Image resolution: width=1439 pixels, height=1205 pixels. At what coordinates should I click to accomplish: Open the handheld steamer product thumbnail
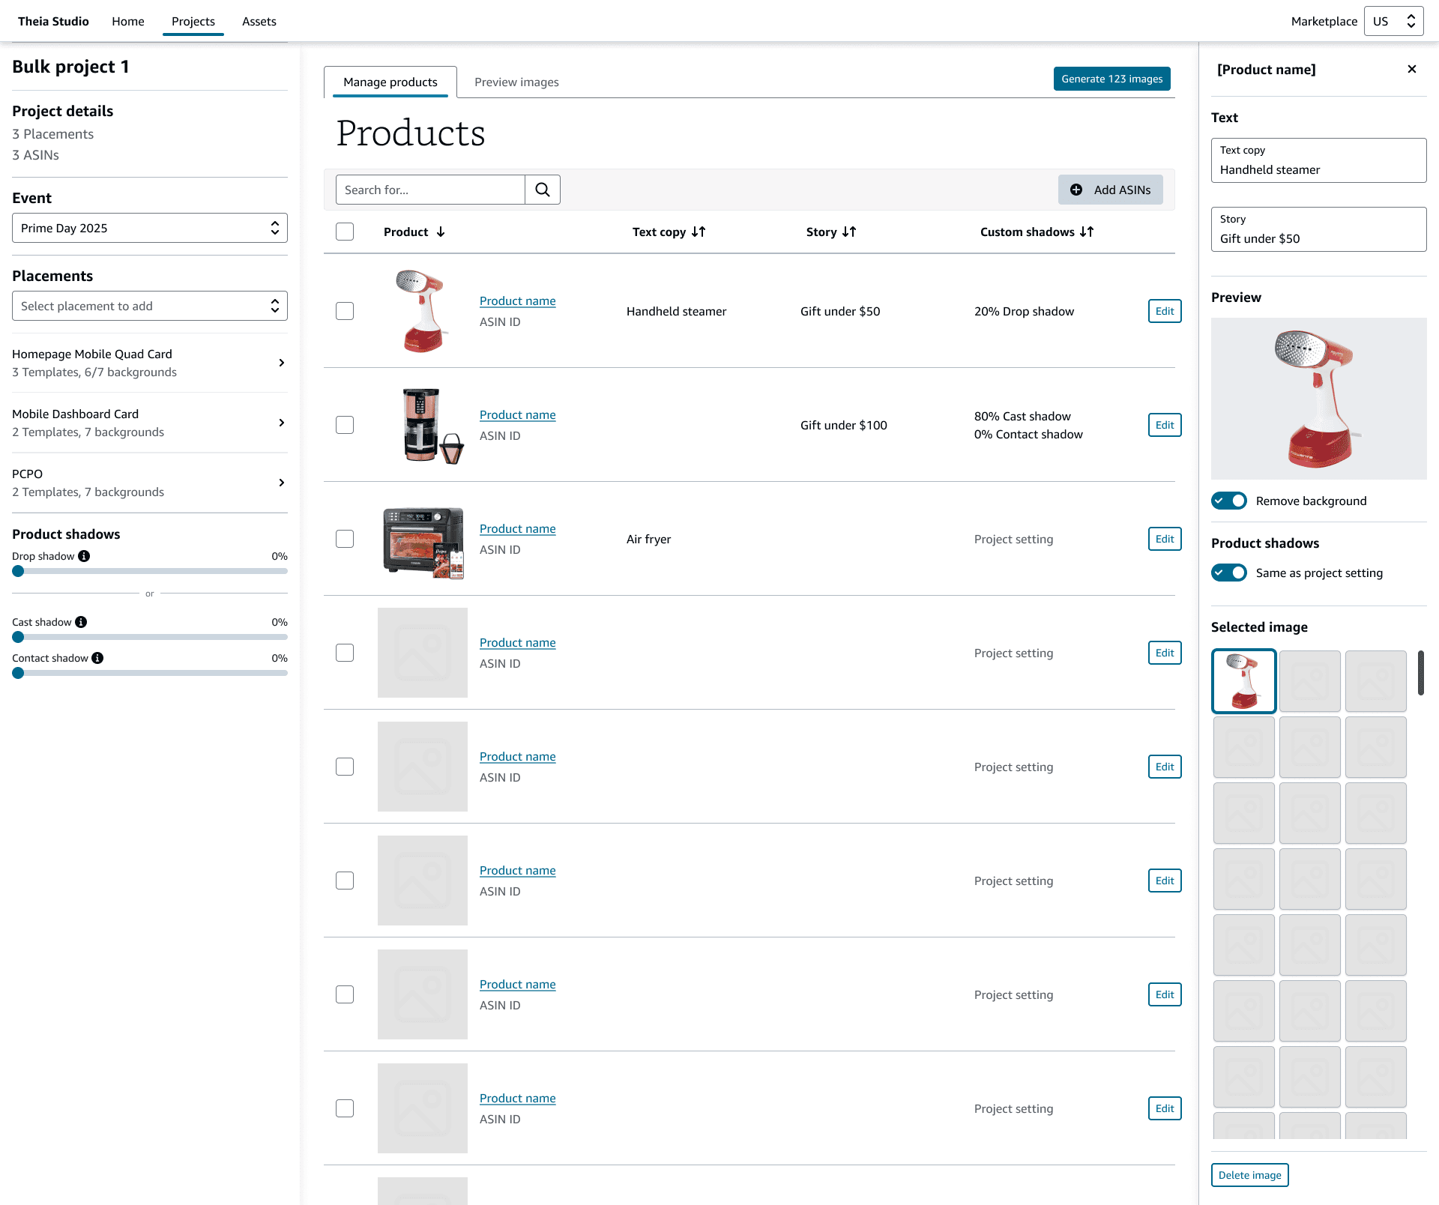[x=423, y=311]
